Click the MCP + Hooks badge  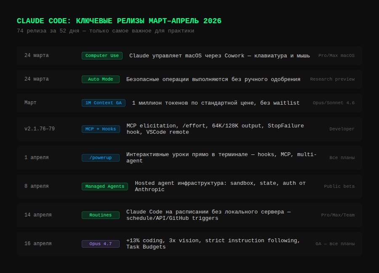click(101, 129)
